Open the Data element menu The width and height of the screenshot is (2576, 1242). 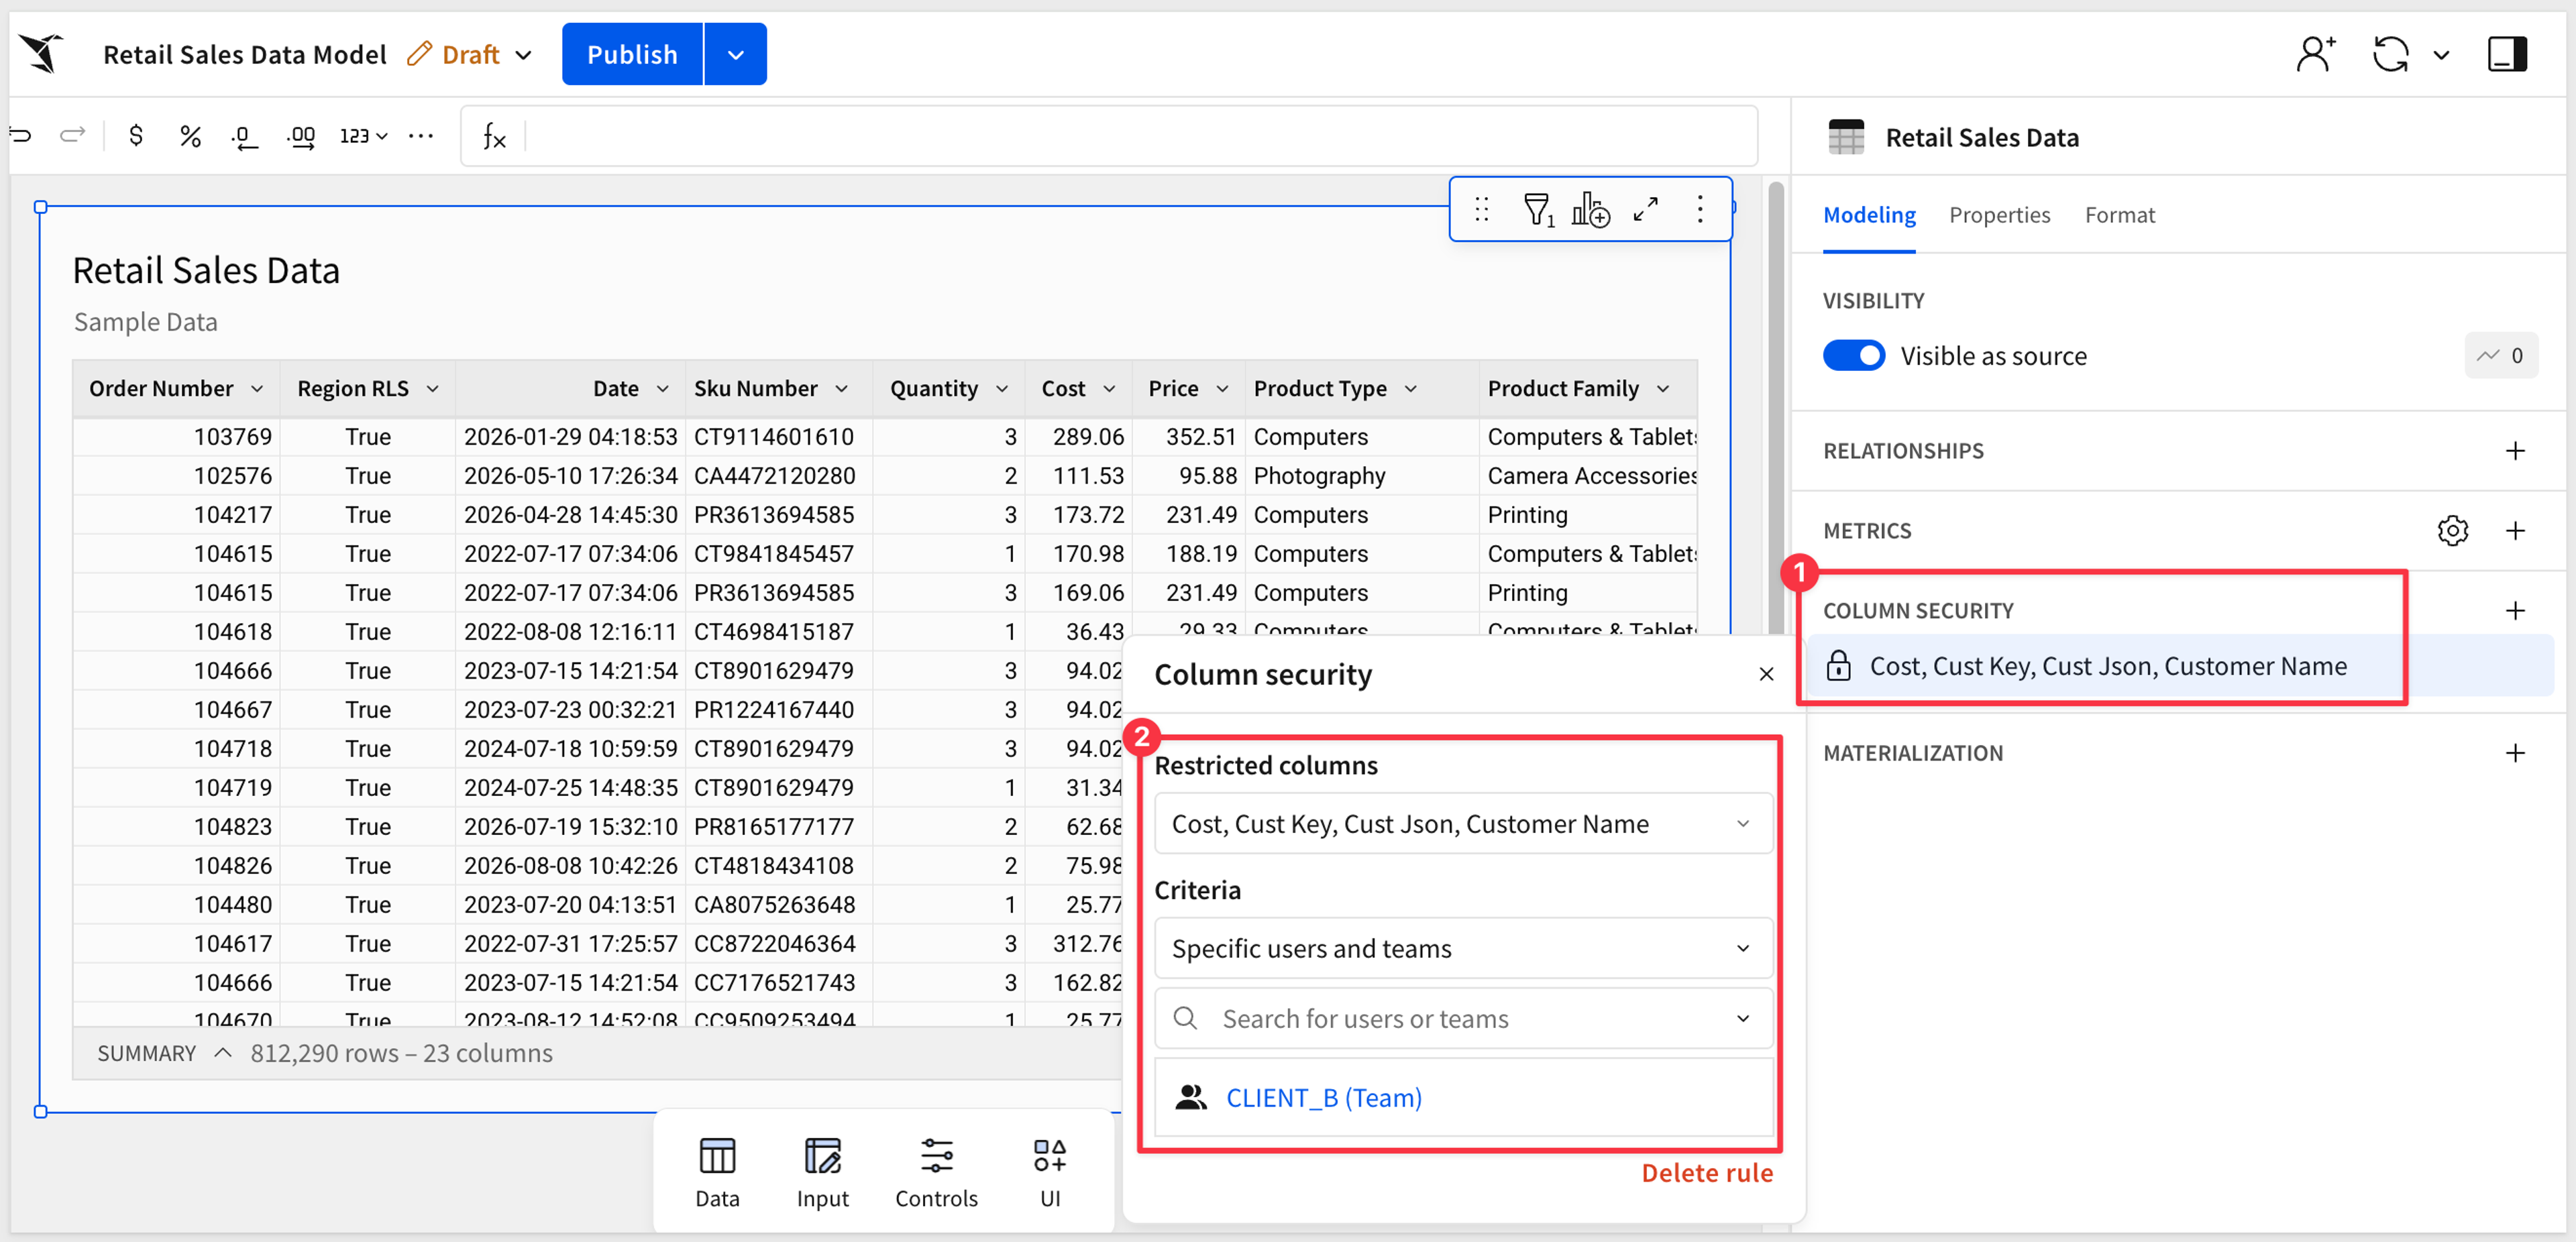point(717,1172)
